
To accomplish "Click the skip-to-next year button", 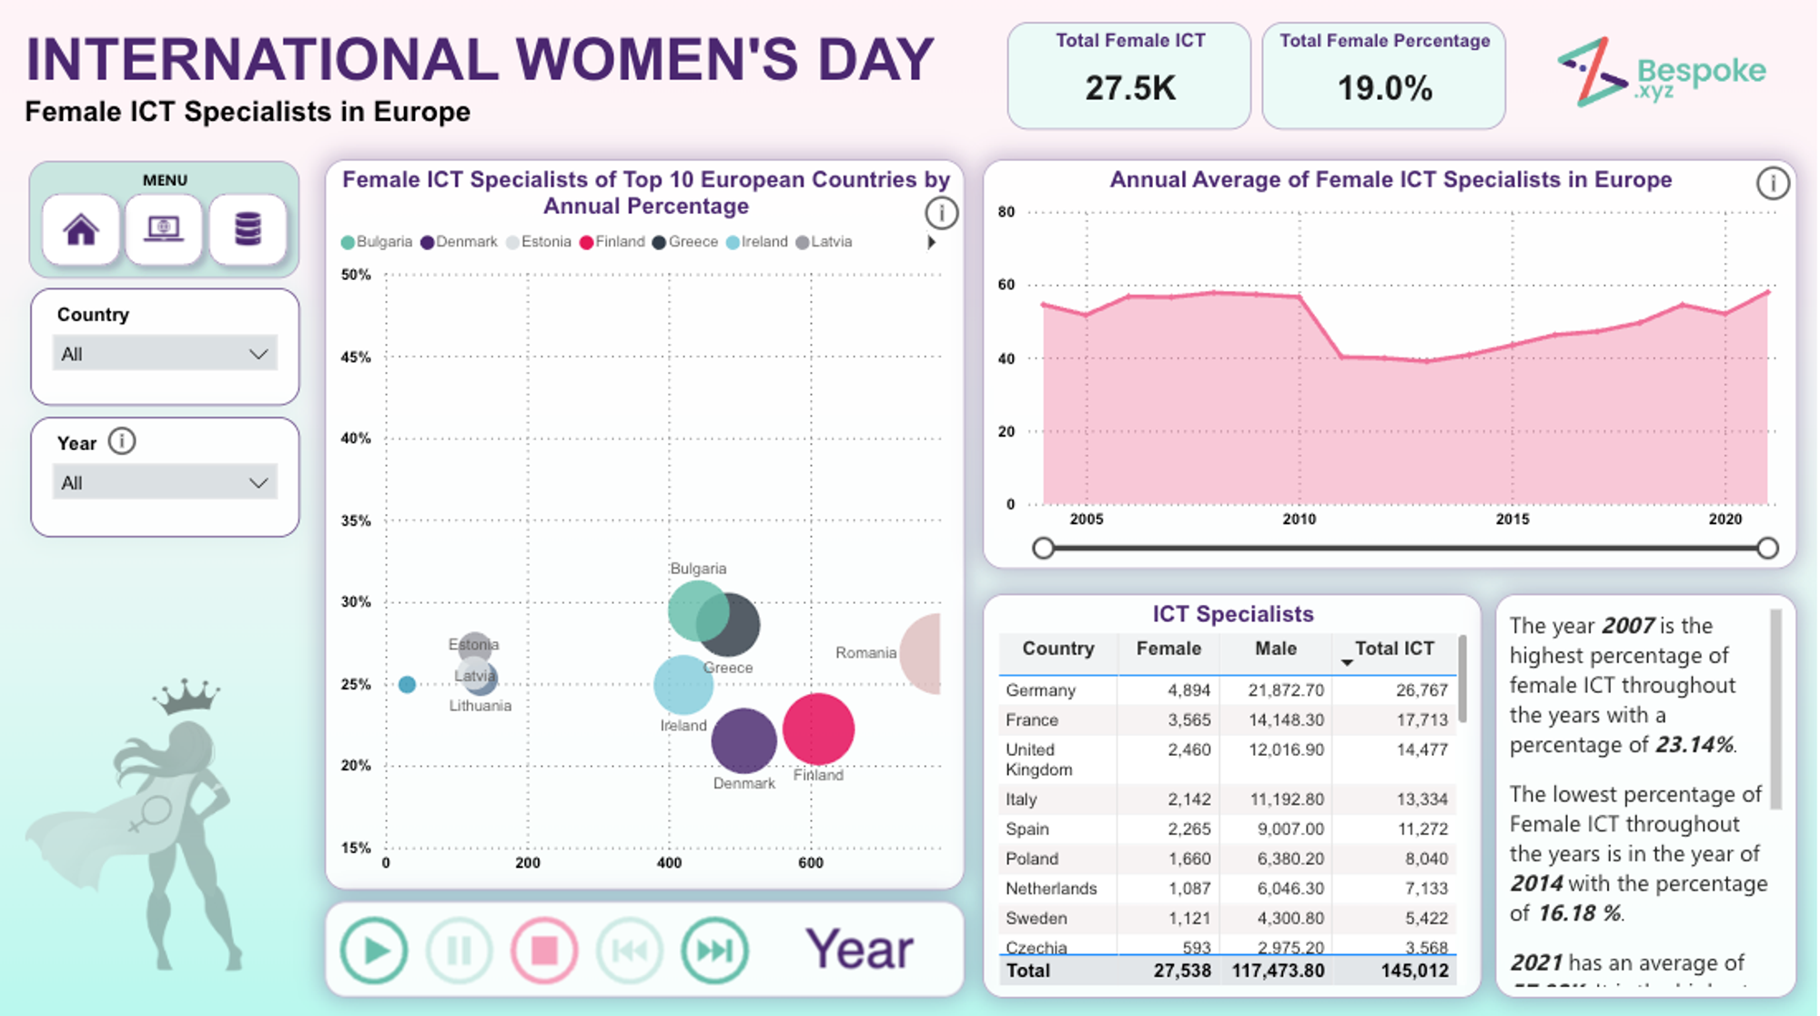I will (x=714, y=951).
